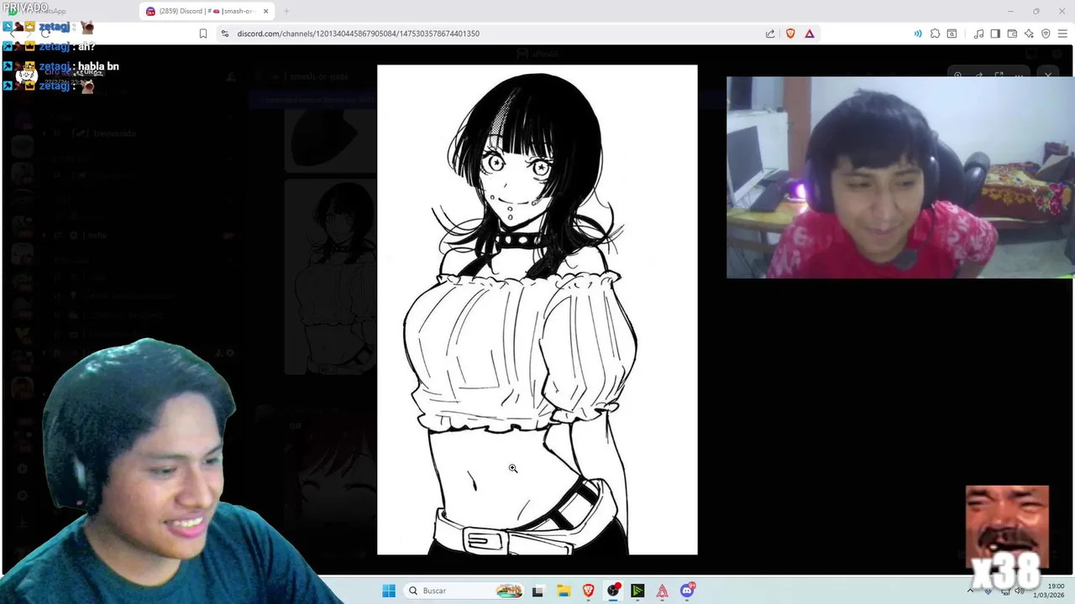Open Brave Rewards triangle icon
This screenshot has width=1075, height=604.
[810, 34]
